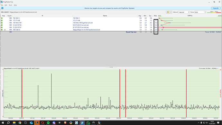Click the Count column header
Viewport: 222px width, 125px height.
click(9, 16)
